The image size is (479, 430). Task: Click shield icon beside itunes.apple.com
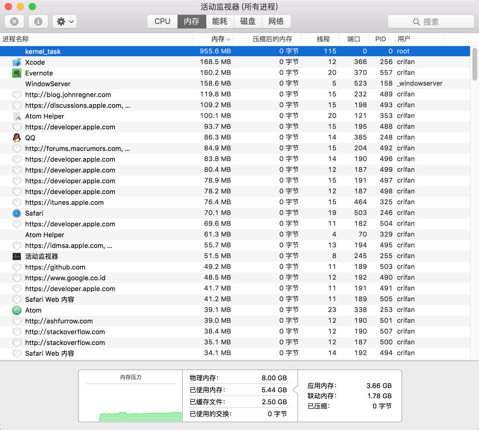coord(17,202)
